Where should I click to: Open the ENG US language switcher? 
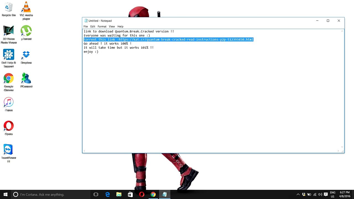[333, 195]
